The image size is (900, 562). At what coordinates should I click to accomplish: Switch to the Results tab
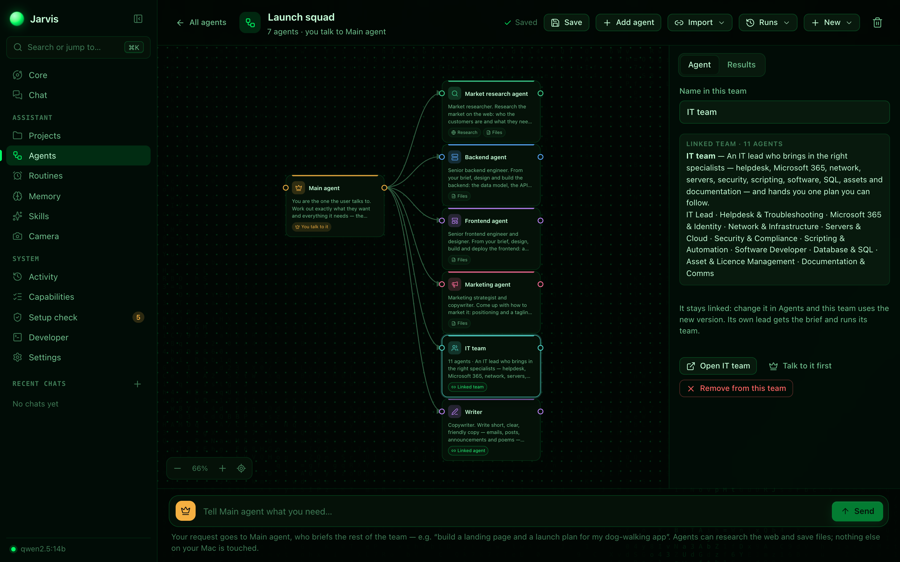pyautogui.click(x=741, y=65)
